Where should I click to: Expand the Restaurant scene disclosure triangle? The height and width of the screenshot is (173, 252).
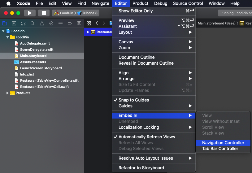click(88, 32)
